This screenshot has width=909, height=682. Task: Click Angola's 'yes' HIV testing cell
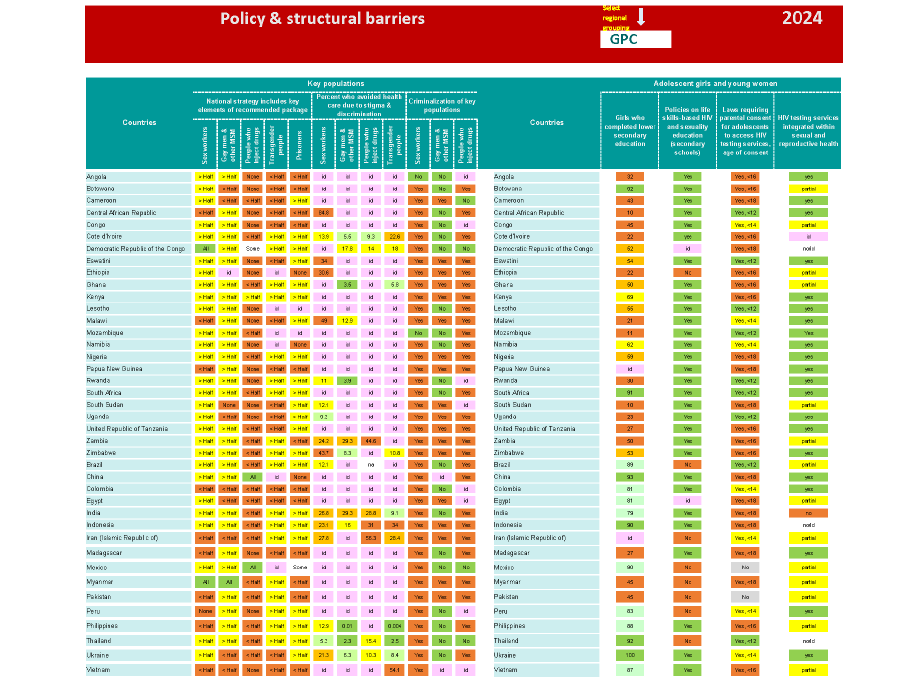(808, 177)
